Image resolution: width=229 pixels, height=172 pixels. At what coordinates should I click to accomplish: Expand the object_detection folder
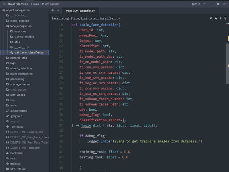coord(25,68)
